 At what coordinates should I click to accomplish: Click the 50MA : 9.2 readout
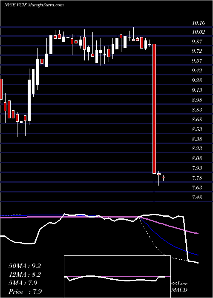(25, 266)
